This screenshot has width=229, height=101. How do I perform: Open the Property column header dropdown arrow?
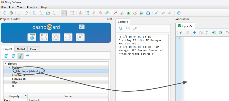26,96
